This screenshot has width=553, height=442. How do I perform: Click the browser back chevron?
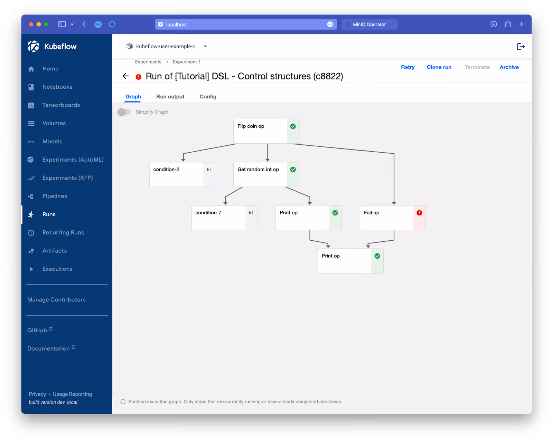point(84,24)
